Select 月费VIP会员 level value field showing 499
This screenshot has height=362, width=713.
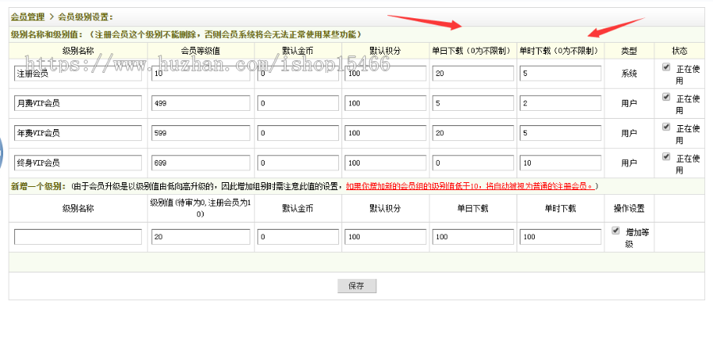(200, 103)
